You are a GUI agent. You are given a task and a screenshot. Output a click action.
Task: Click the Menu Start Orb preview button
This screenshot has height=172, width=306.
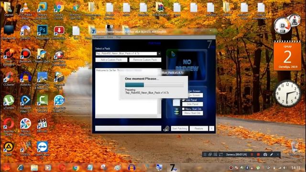click(x=192, y=113)
